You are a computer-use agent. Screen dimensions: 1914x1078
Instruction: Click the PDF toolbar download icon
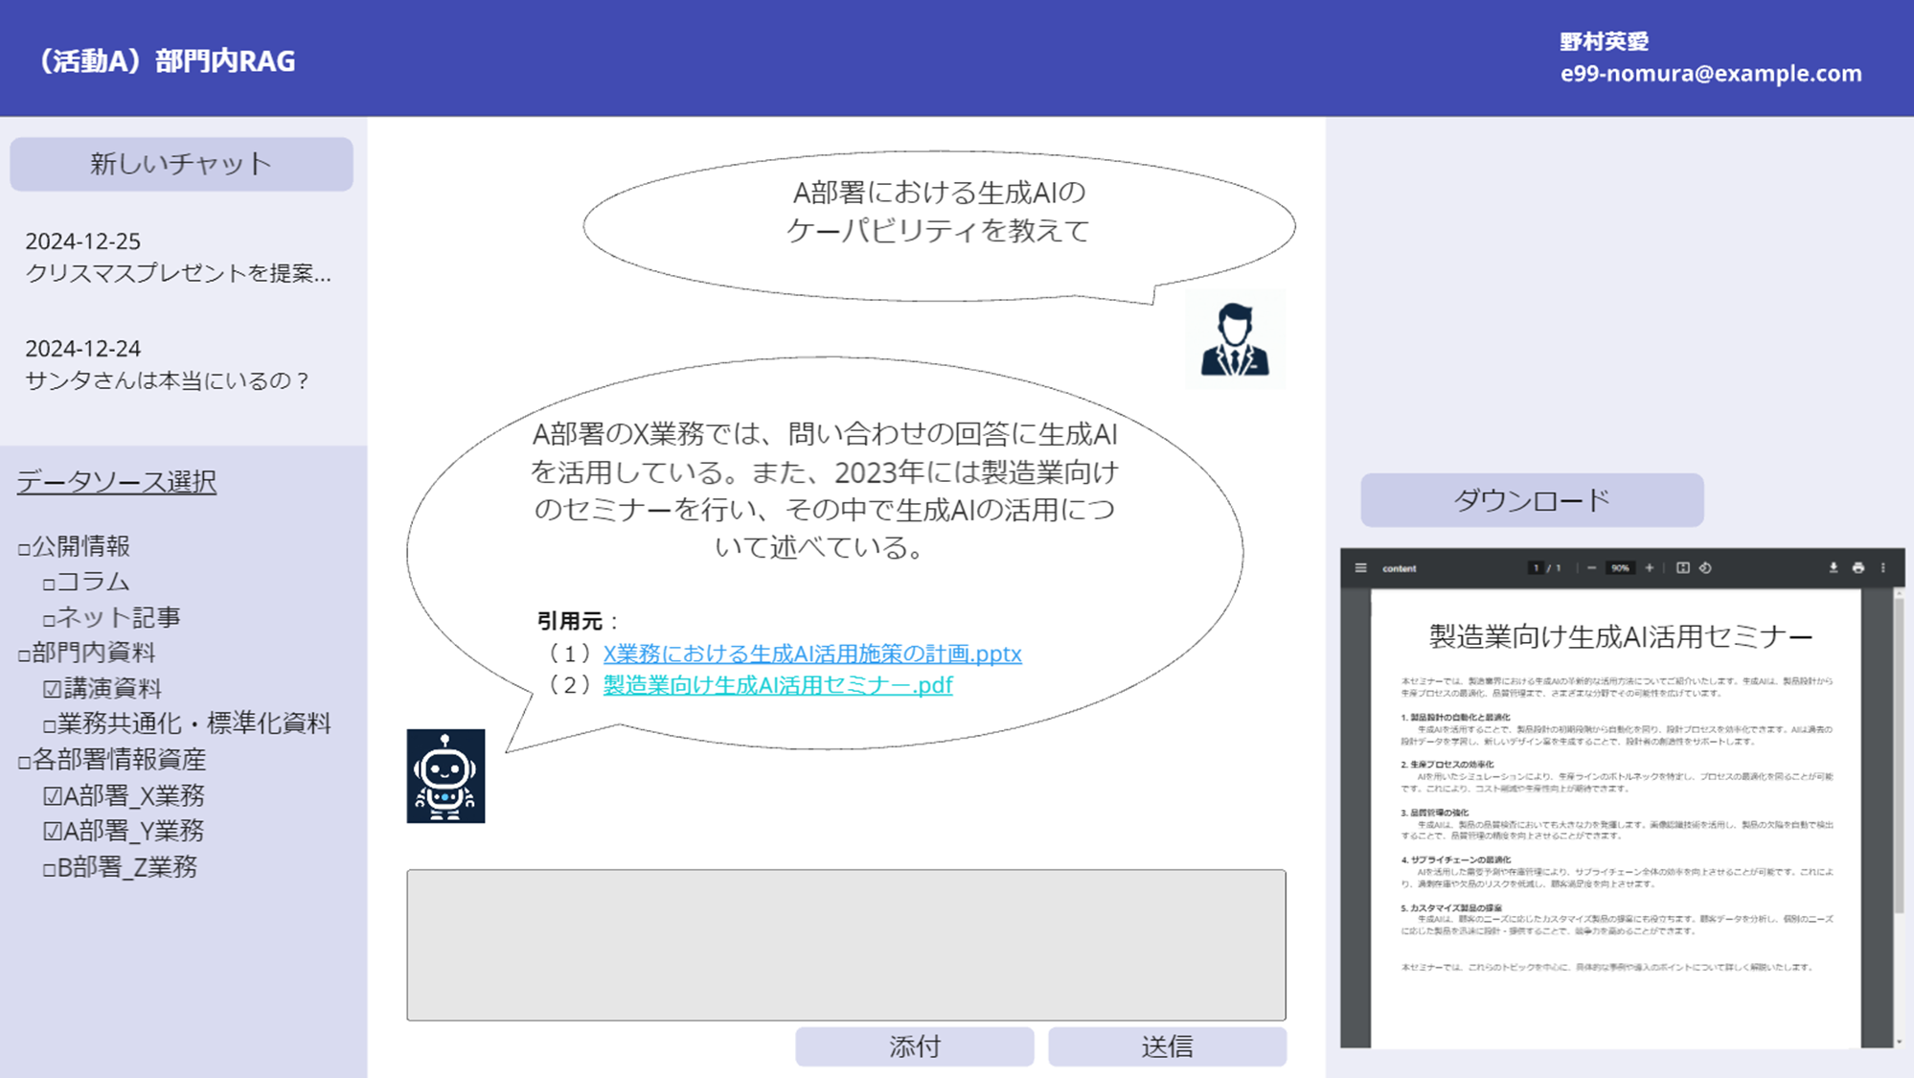point(1833,568)
